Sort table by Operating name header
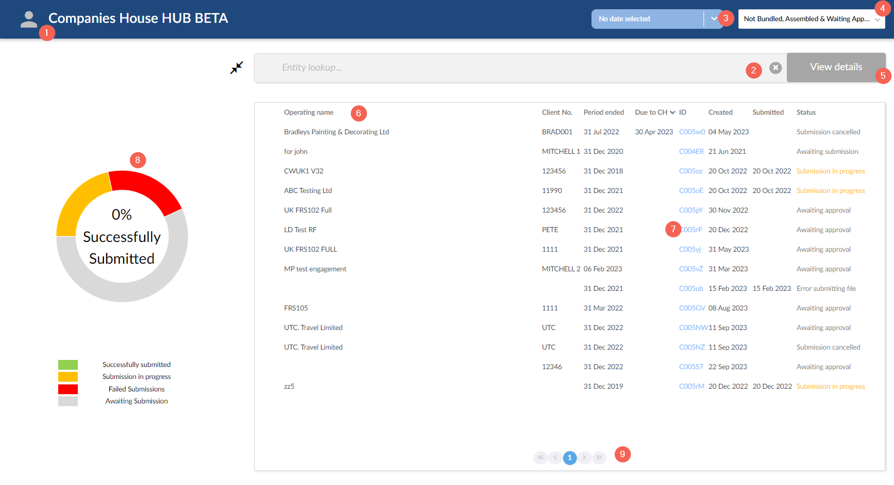Image resolution: width=894 pixels, height=485 pixels. coord(309,113)
